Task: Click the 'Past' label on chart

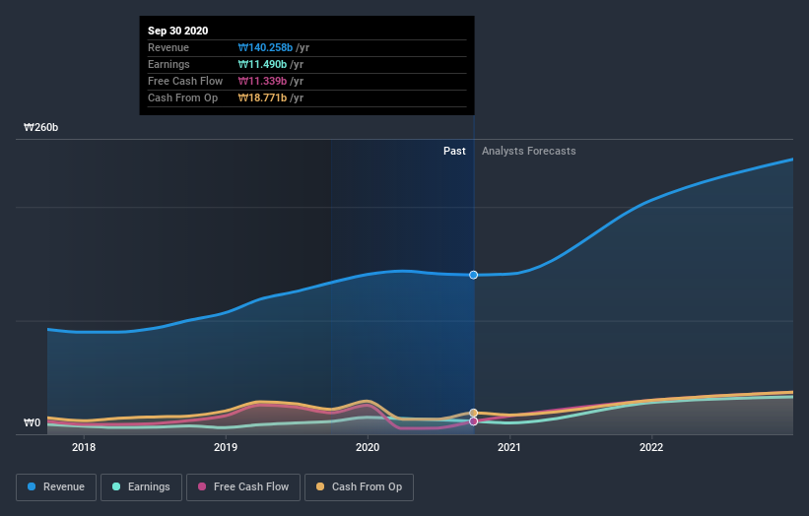Action: [454, 151]
